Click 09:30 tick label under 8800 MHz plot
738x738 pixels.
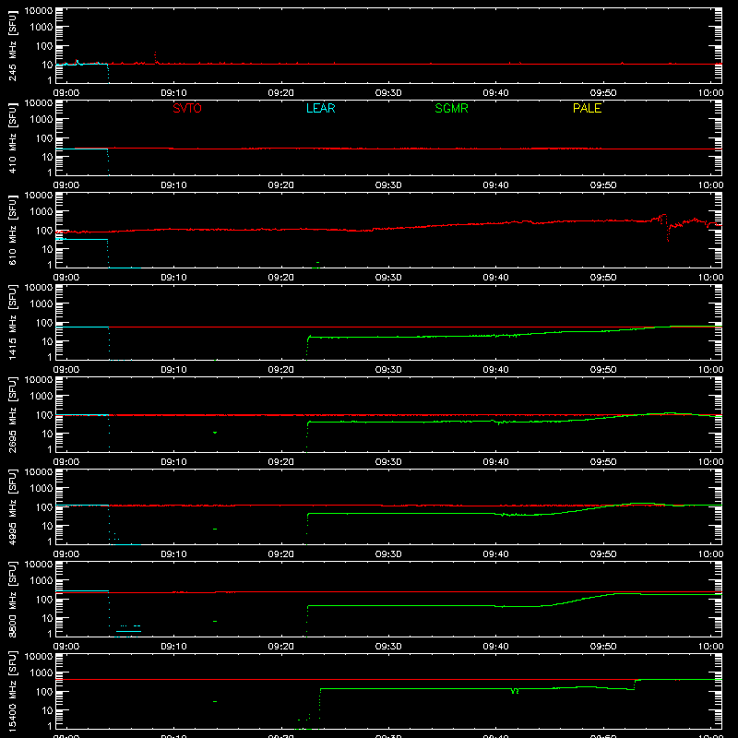tap(388, 647)
